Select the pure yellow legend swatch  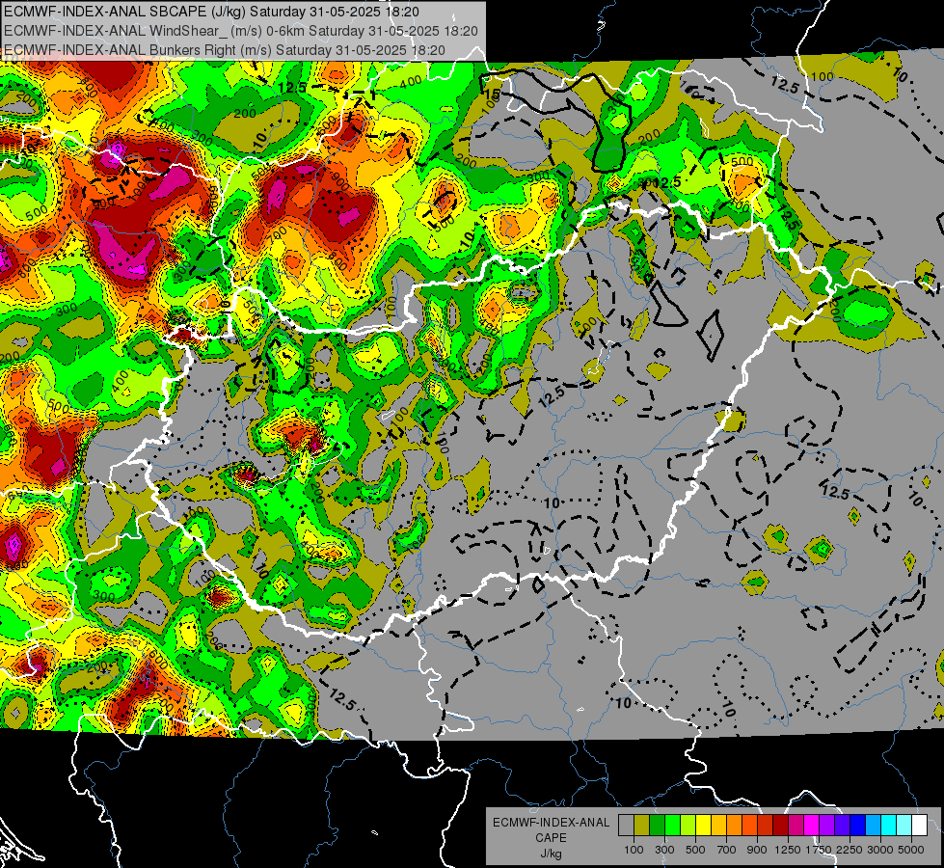pyautogui.click(x=703, y=826)
